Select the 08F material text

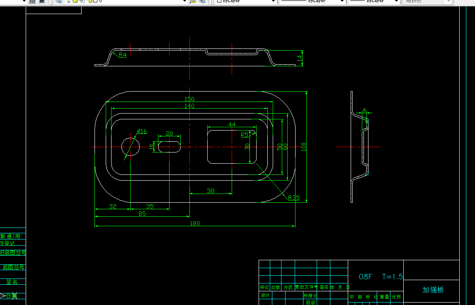tap(365, 276)
